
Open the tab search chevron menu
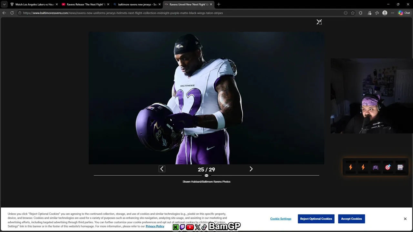pos(4,5)
